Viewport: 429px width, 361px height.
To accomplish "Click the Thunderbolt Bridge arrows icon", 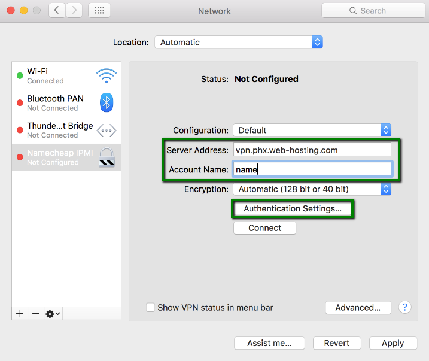I will (x=107, y=130).
